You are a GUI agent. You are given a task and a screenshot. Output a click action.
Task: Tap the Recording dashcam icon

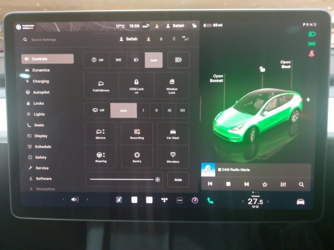tap(136, 134)
